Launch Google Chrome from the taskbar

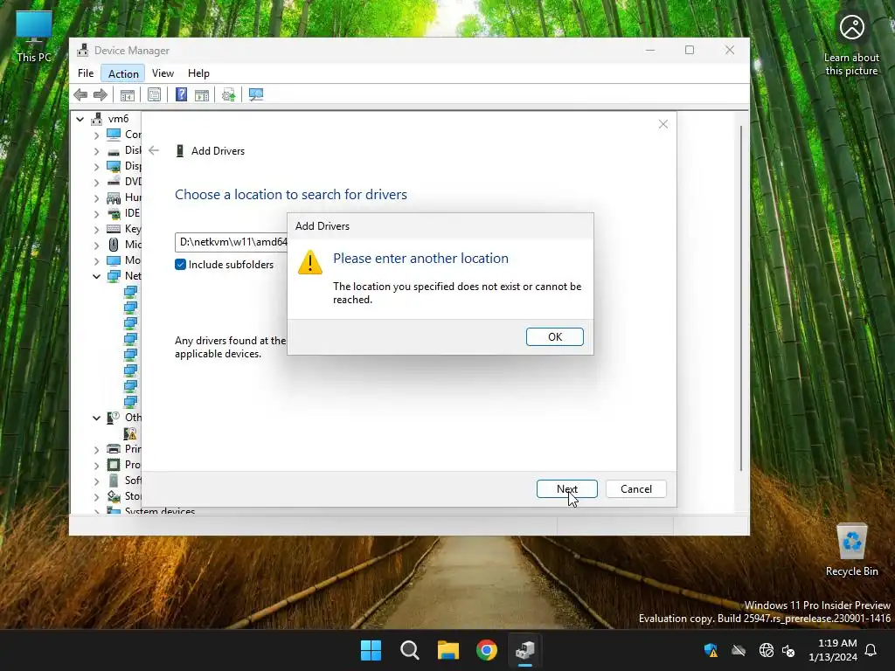(486, 650)
